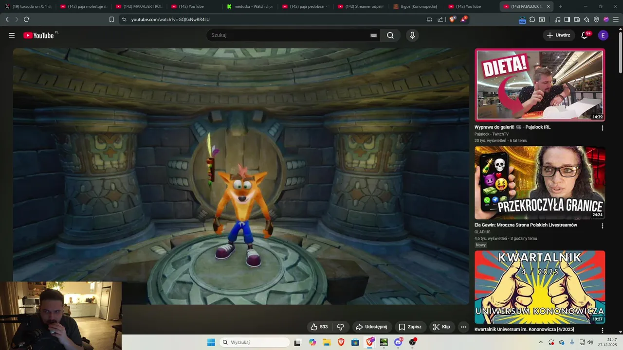Go forward with the browser arrow
The width and height of the screenshot is (623, 350).
[17, 19]
